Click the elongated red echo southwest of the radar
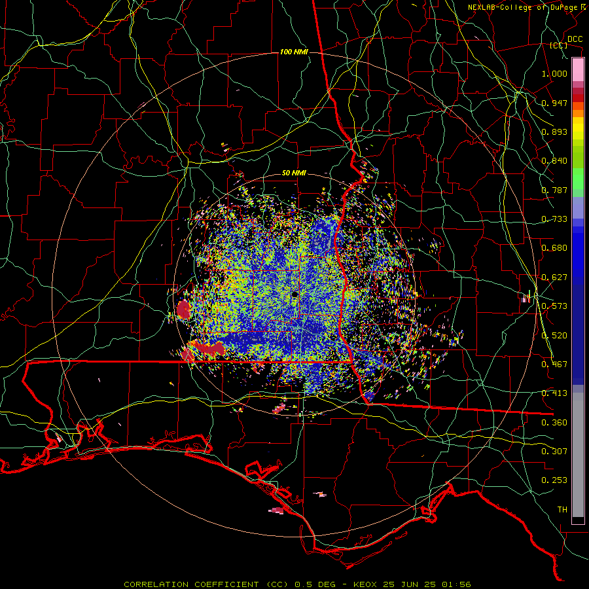This screenshot has width=589, height=589. [x=207, y=348]
